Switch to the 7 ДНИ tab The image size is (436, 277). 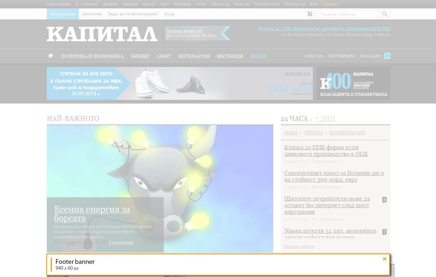(x=325, y=119)
